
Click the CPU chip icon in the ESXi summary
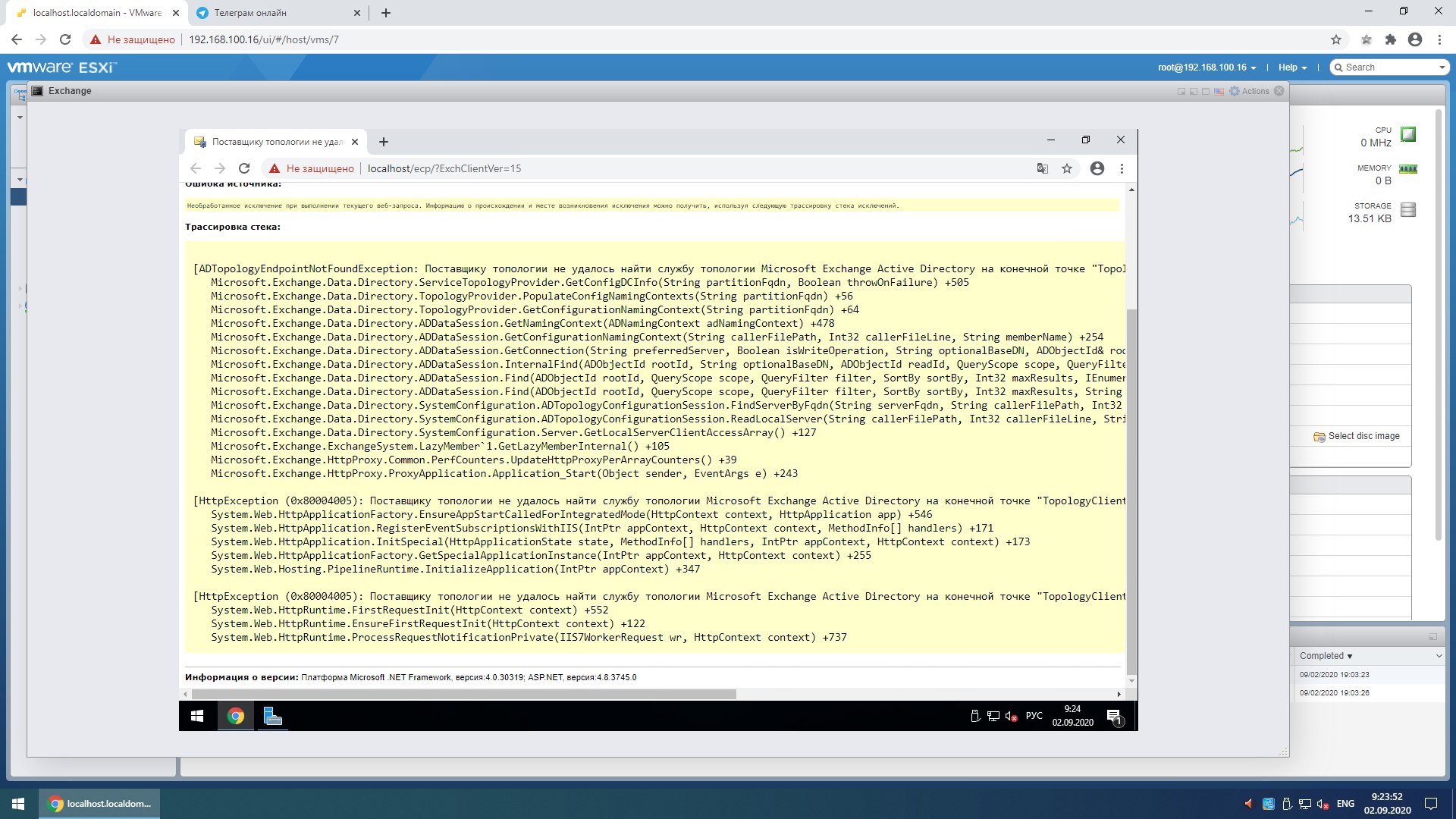[x=1408, y=134]
